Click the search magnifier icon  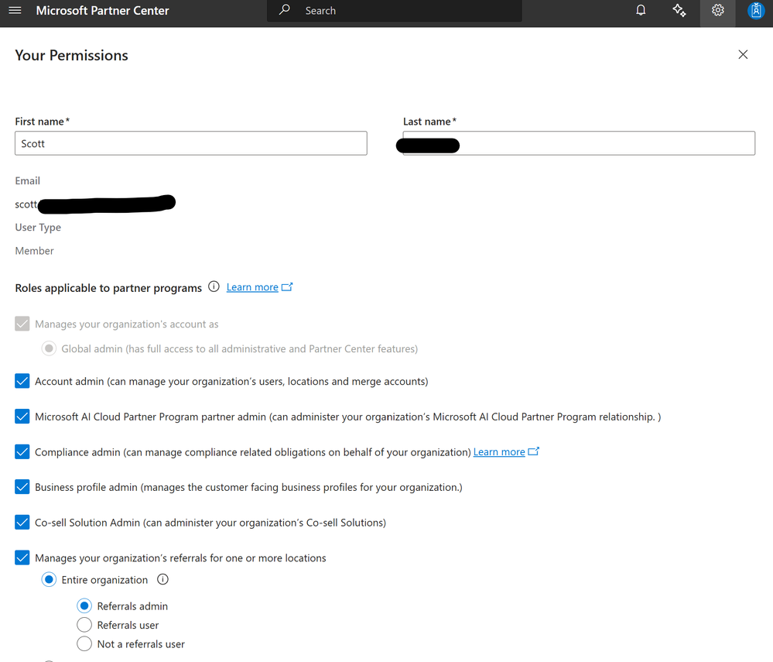coord(285,10)
